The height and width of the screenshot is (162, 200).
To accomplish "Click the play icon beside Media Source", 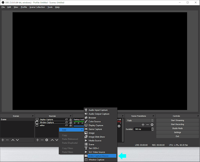I will pos(86,141).
